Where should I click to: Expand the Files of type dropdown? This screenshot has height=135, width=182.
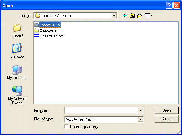click(140, 119)
